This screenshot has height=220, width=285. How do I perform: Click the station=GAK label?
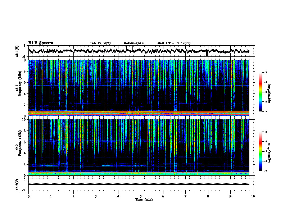coord(134,43)
